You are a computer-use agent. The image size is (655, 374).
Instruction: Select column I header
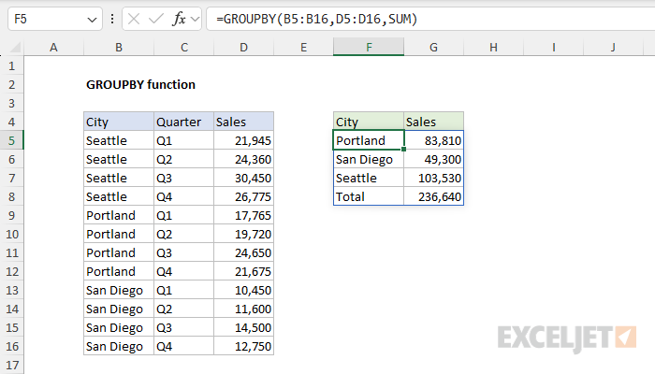click(554, 47)
